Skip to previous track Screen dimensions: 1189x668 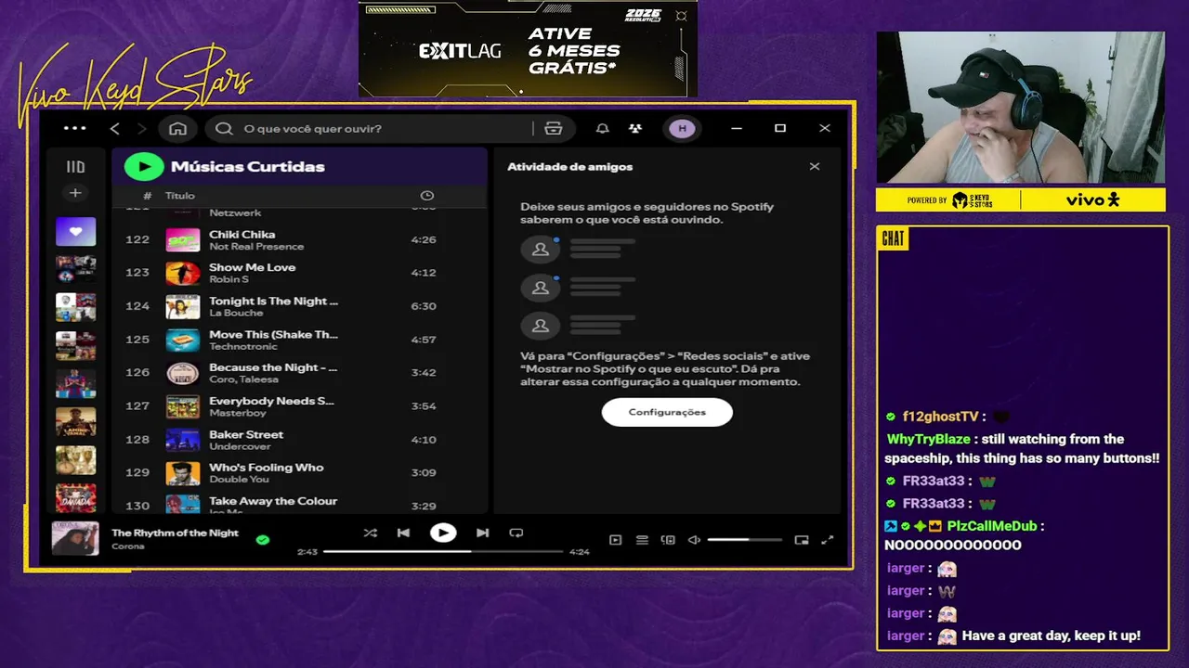403,533
